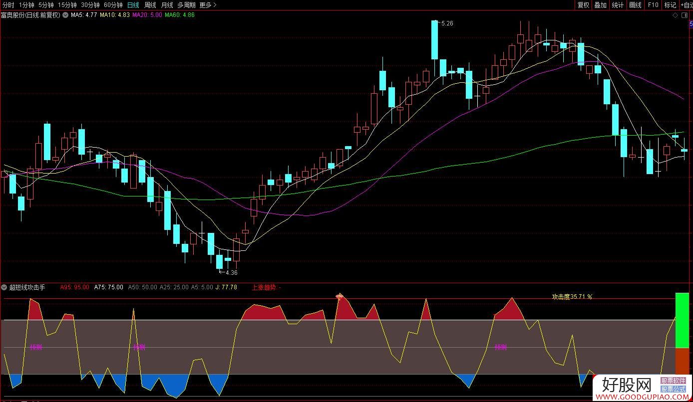Click the MA10: 4.83 label

click(x=114, y=15)
